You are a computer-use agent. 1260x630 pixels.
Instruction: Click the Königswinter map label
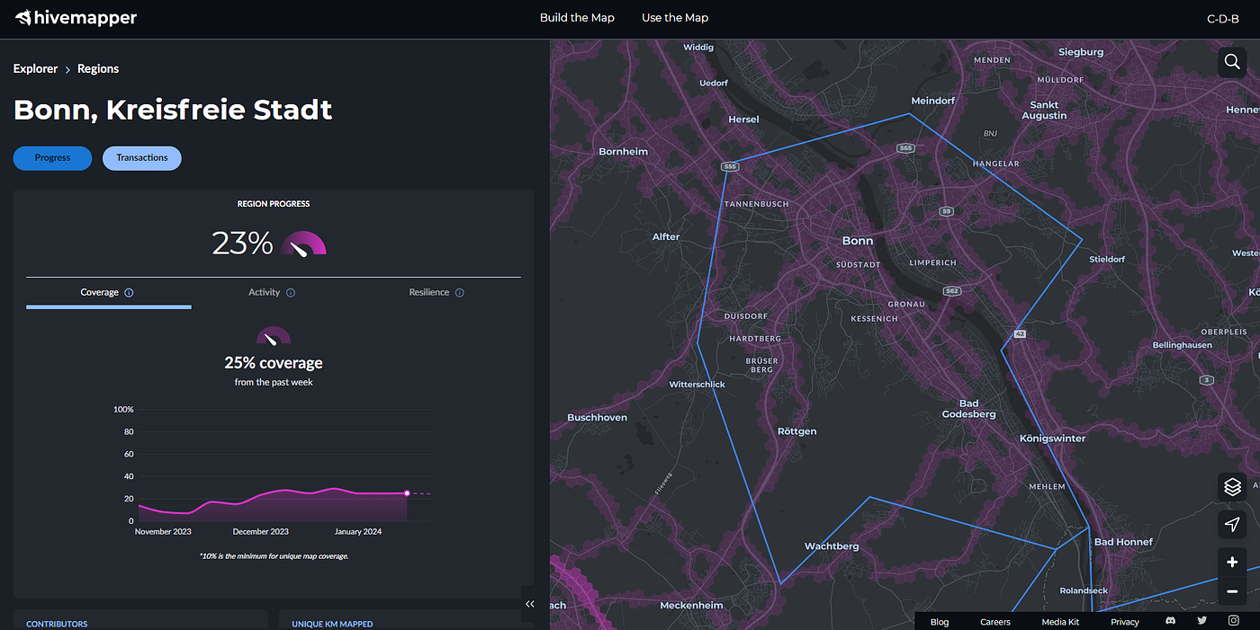1052,439
